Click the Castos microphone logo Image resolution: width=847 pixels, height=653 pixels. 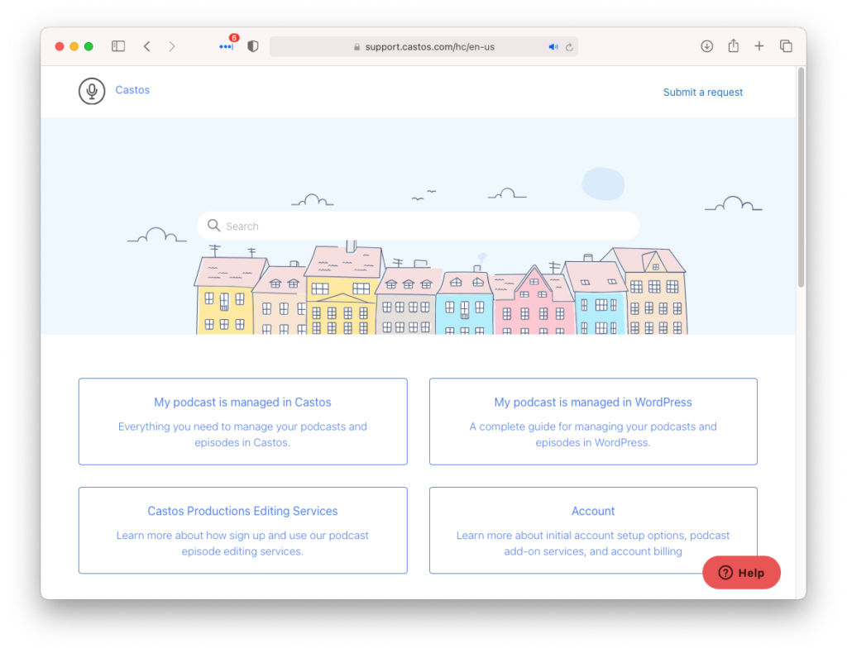92,91
